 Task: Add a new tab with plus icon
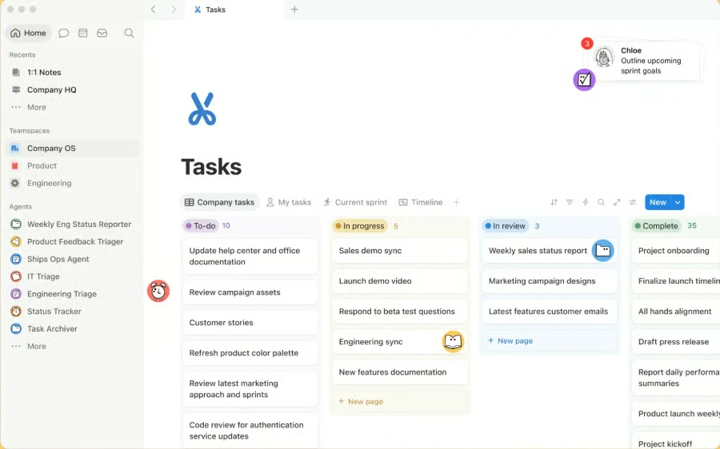(294, 9)
